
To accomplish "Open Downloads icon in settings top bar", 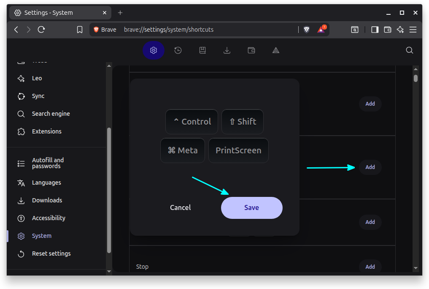I will [227, 50].
